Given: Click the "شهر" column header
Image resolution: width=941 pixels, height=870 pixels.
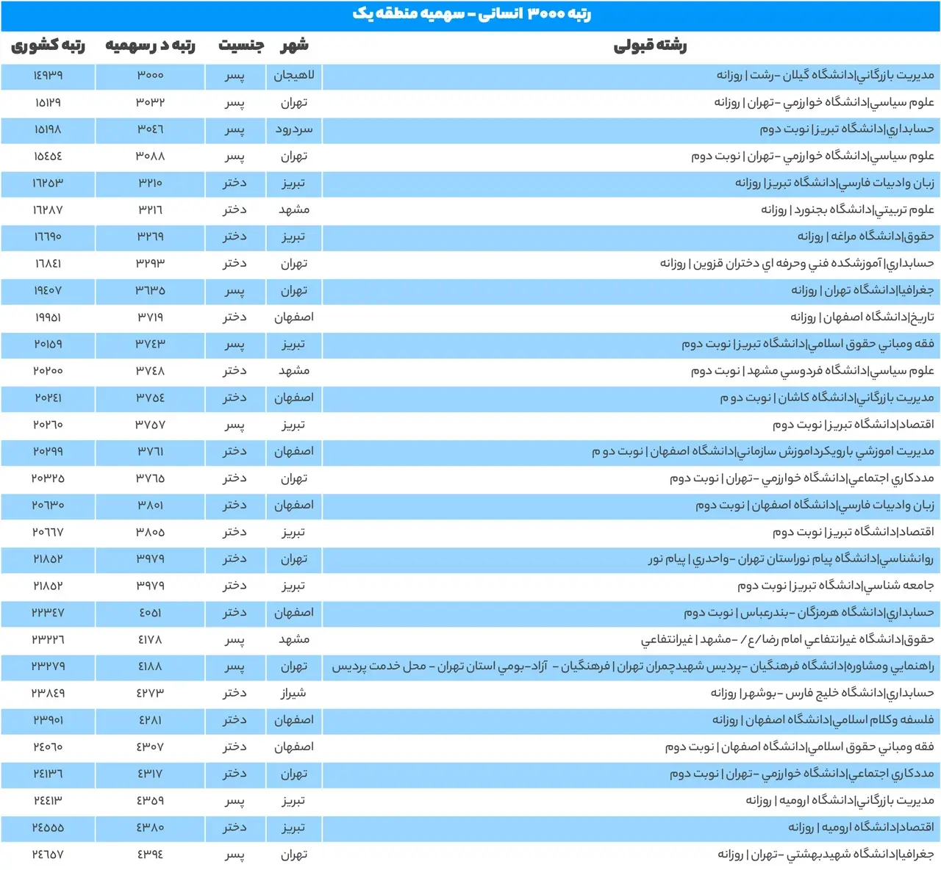Looking at the screenshot, I should pos(294,46).
